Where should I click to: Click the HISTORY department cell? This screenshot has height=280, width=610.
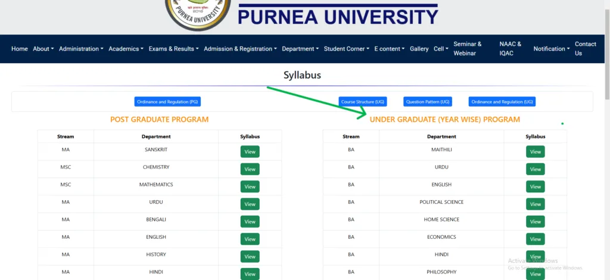pyautogui.click(x=156, y=255)
